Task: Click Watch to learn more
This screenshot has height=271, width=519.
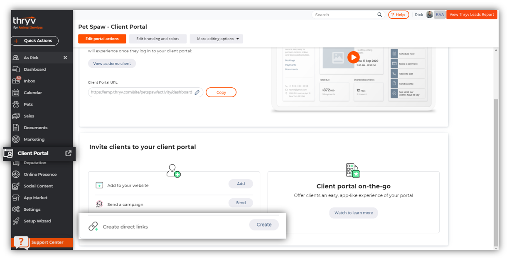Action: [354, 213]
